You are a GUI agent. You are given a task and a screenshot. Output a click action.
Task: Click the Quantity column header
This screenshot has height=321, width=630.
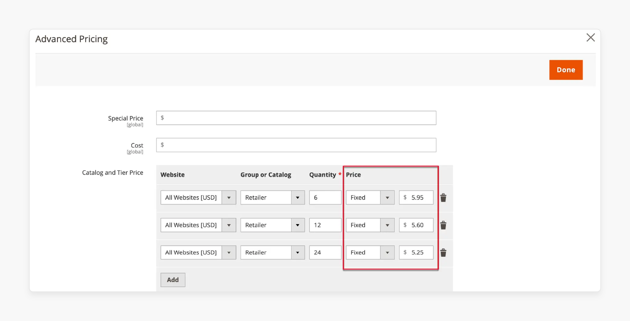323,175
